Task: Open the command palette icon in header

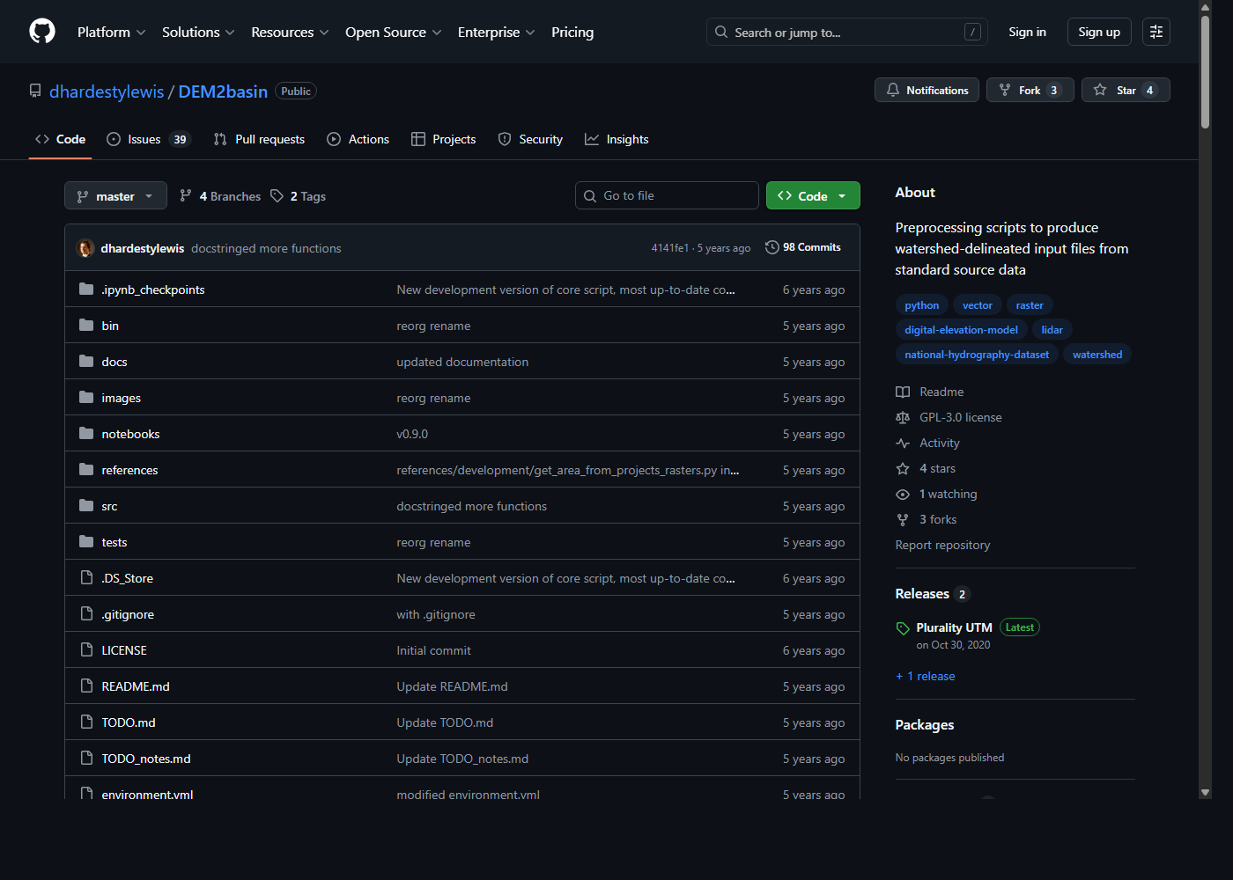Action: pos(1155,32)
